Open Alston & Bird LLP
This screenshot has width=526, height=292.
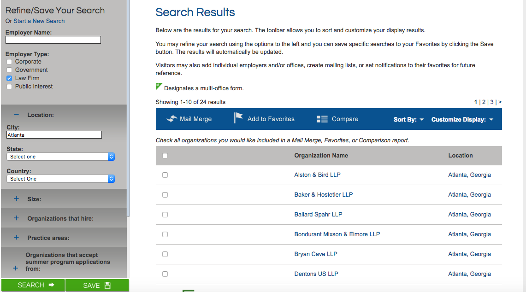coord(317,175)
